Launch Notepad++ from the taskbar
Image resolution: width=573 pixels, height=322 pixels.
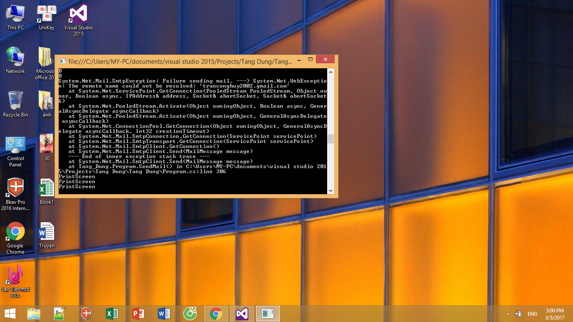click(x=60, y=314)
